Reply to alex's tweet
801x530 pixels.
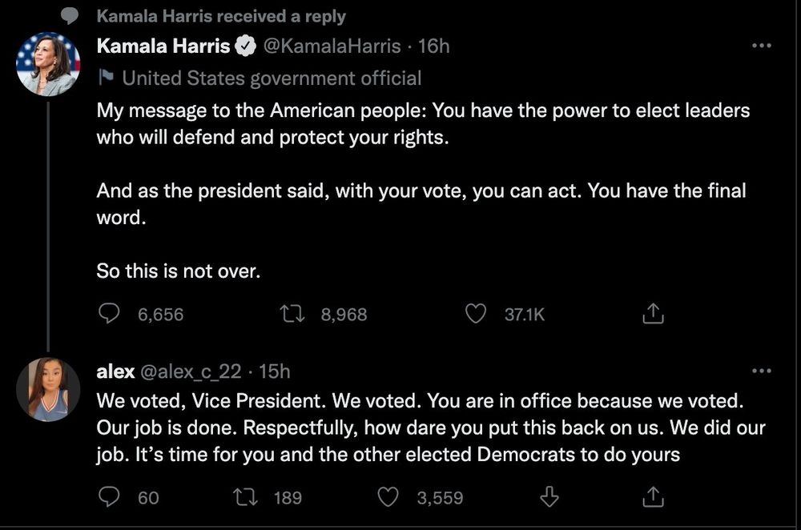tap(109, 497)
